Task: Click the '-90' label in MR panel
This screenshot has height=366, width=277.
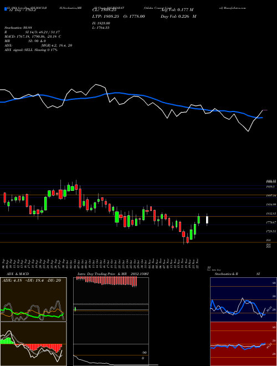Action: pos(145,353)
